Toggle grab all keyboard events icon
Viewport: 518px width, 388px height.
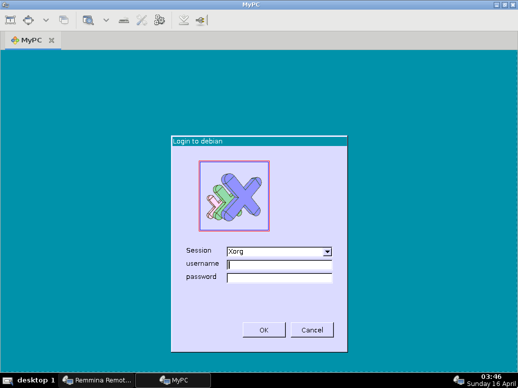123,20
